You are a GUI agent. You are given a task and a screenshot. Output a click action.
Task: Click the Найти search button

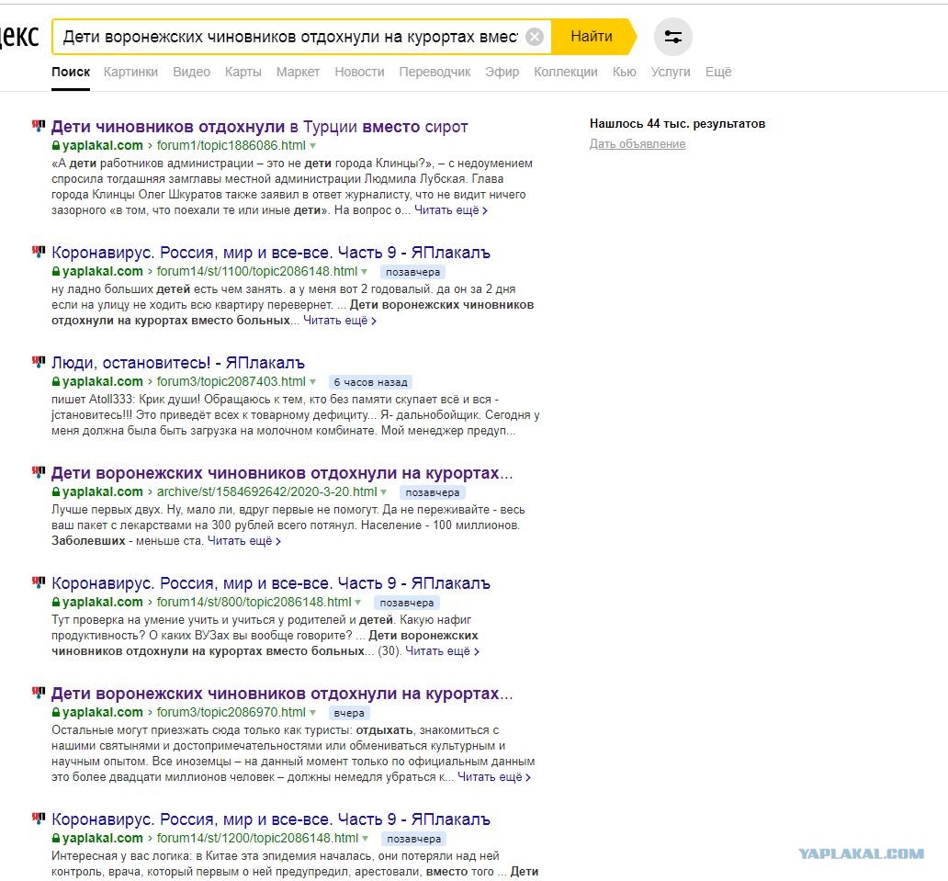[x=592, y=37]
